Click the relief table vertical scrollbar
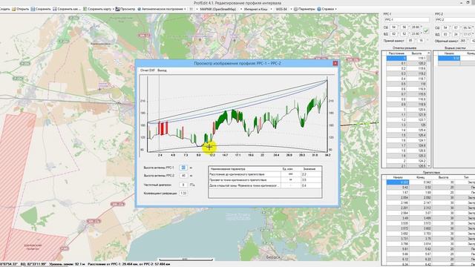The height and width of the screenshot is (267, 475). [429, 109]
